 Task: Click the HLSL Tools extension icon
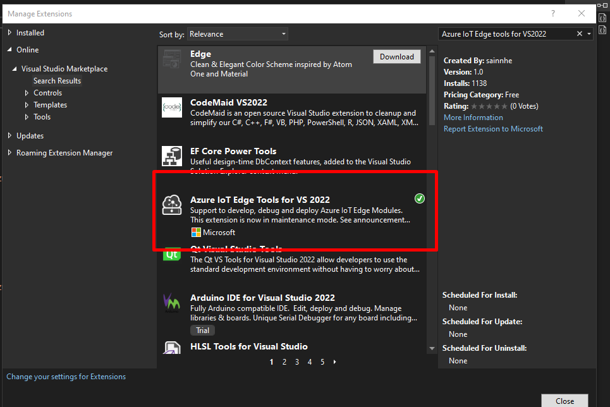(x=171, y=348)
